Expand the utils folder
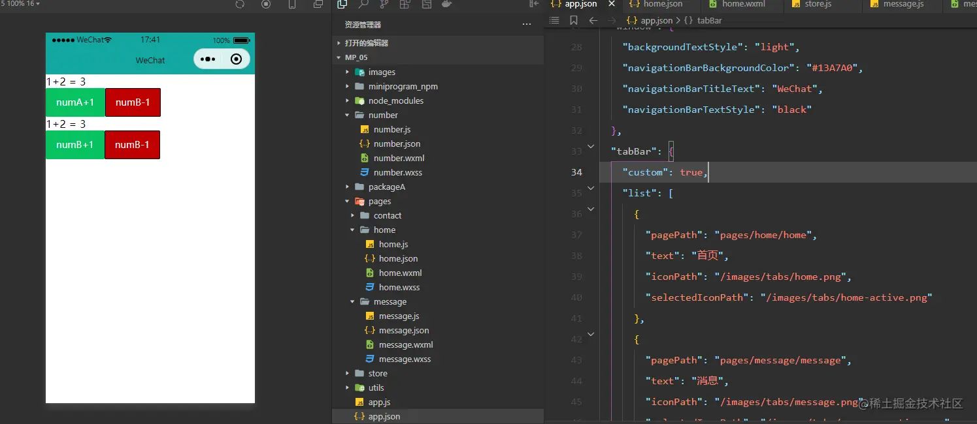 coord(438,387)
